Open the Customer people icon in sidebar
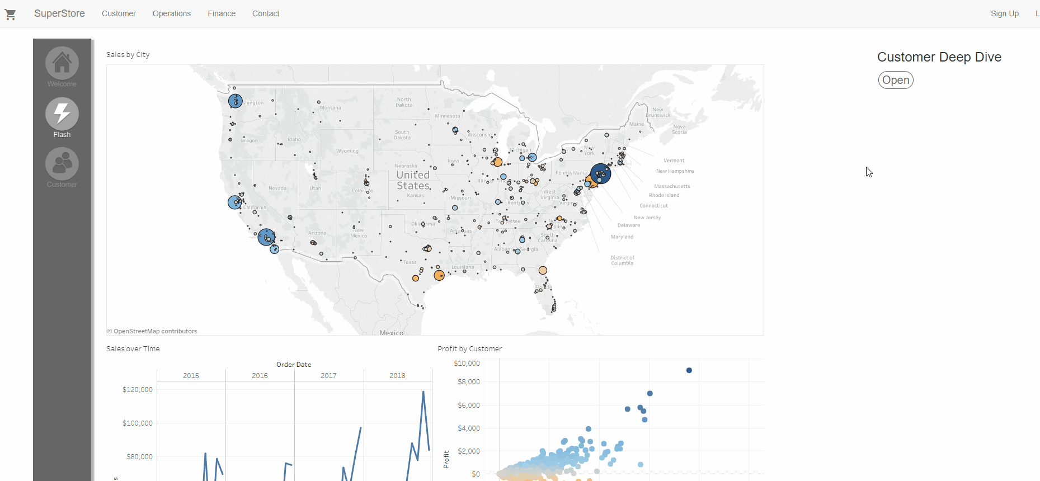Image resolution: width=1040 pixels, height=481 pixels. point(62,163)
